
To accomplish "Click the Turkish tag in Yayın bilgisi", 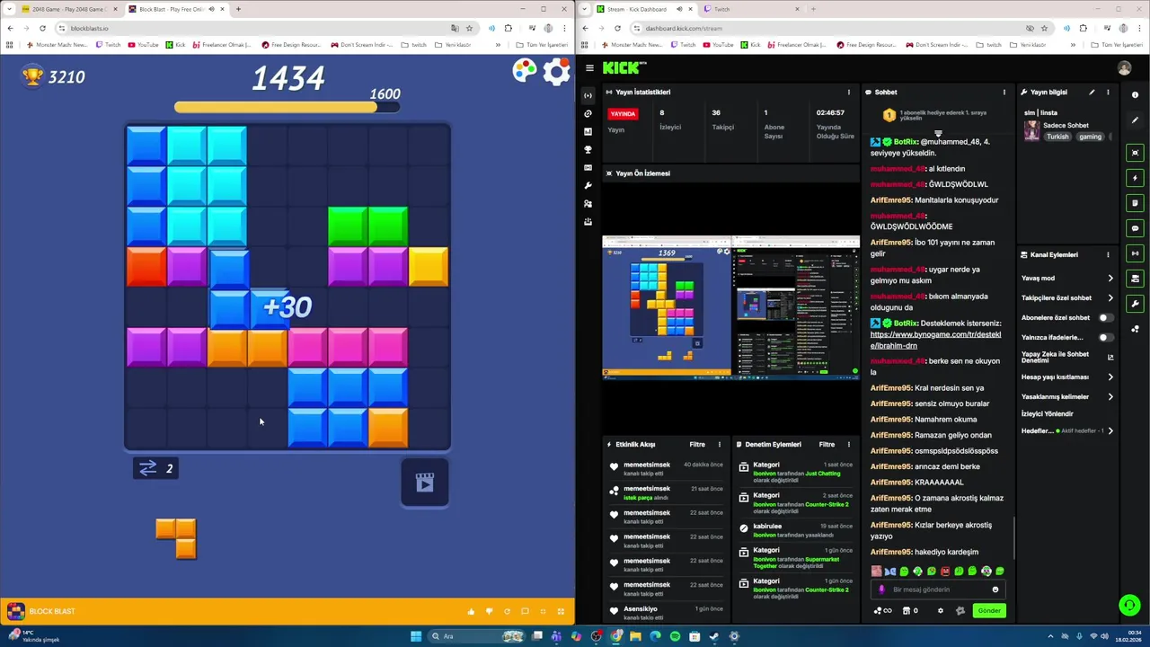I will click(1057, 137).
